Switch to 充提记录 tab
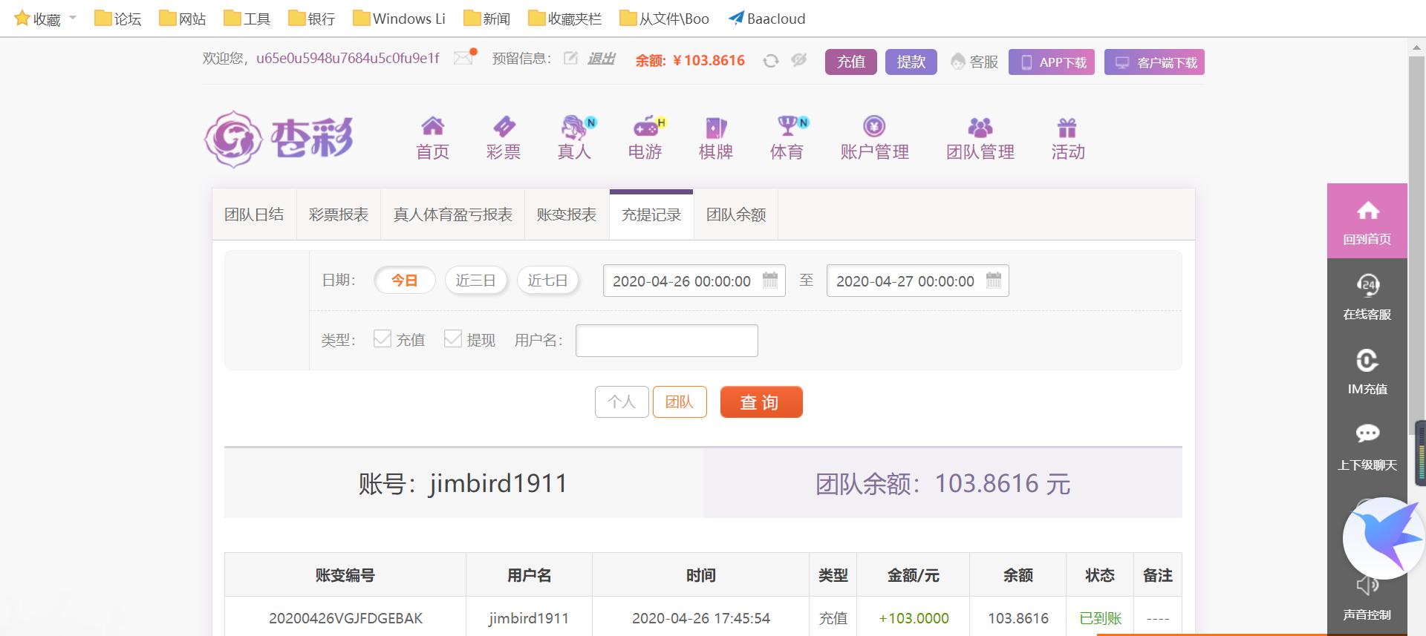 pyautogui.click(x=651, y=214)
